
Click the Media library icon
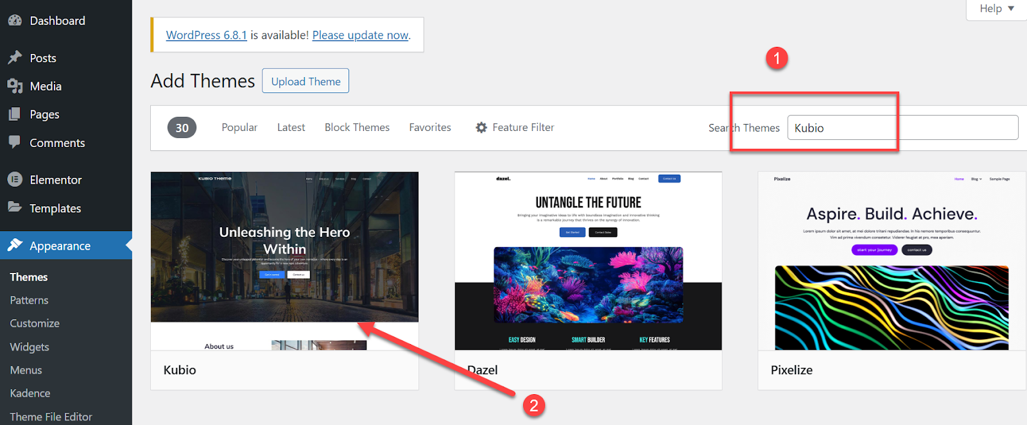(x=15, y=86)
